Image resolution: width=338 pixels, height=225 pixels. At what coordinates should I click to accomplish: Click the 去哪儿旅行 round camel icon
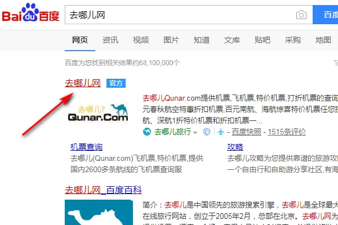[147, 132]
